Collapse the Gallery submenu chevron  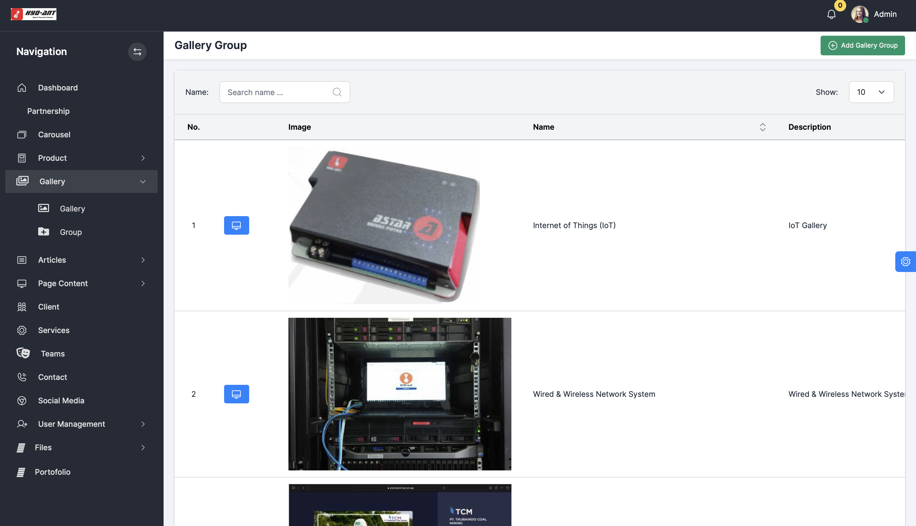click(143, 181)
